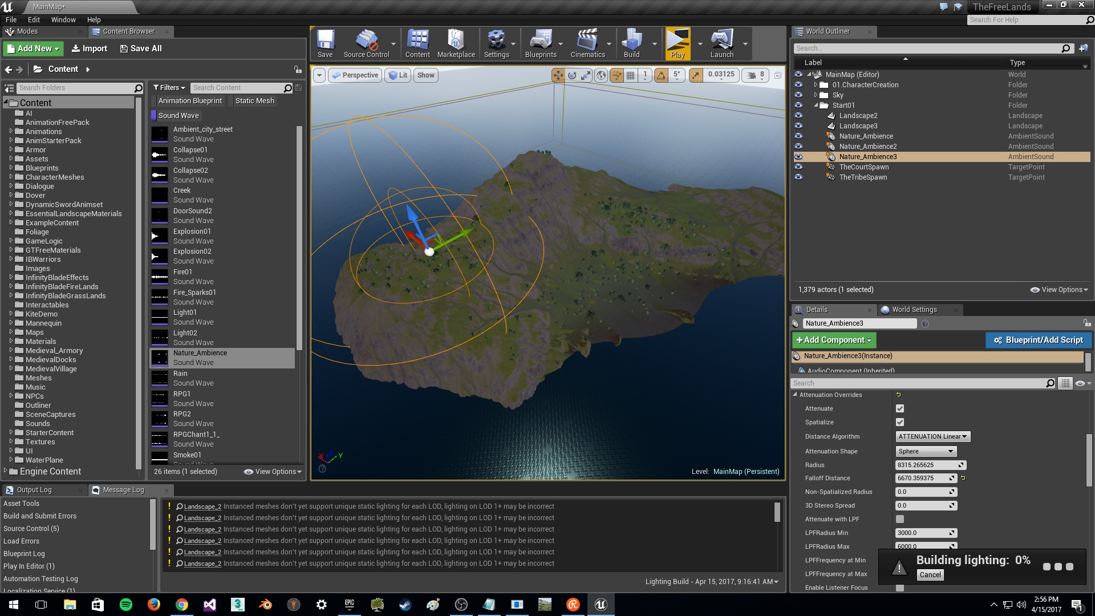The height and width of the screenshot is (616, 1095).
Task: Click the Build toolbar icon
Action: 631,44
